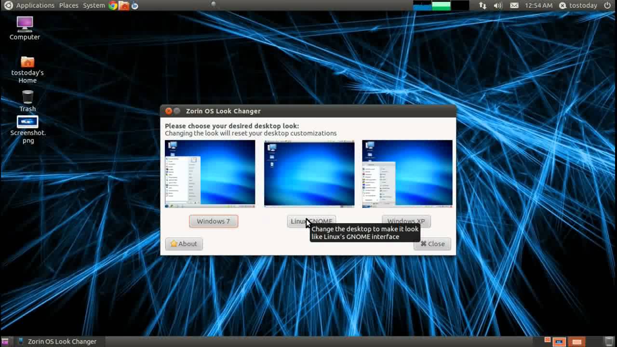Click the Show Desktop icon in bottom panel
617x347 pixels.
click(5, 341)
